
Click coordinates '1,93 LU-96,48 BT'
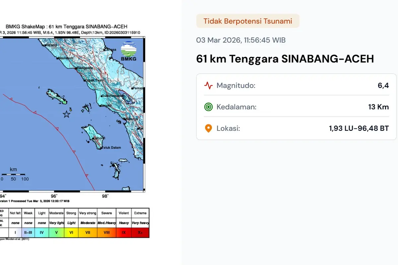point(359,128)
